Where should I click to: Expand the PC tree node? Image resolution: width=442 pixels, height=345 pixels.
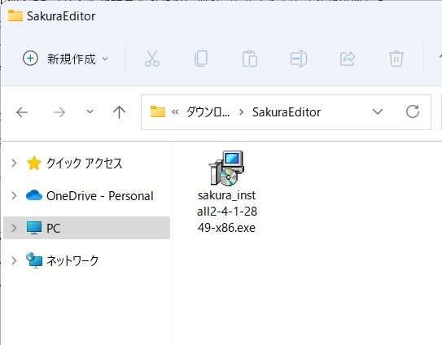click(14, 228)
